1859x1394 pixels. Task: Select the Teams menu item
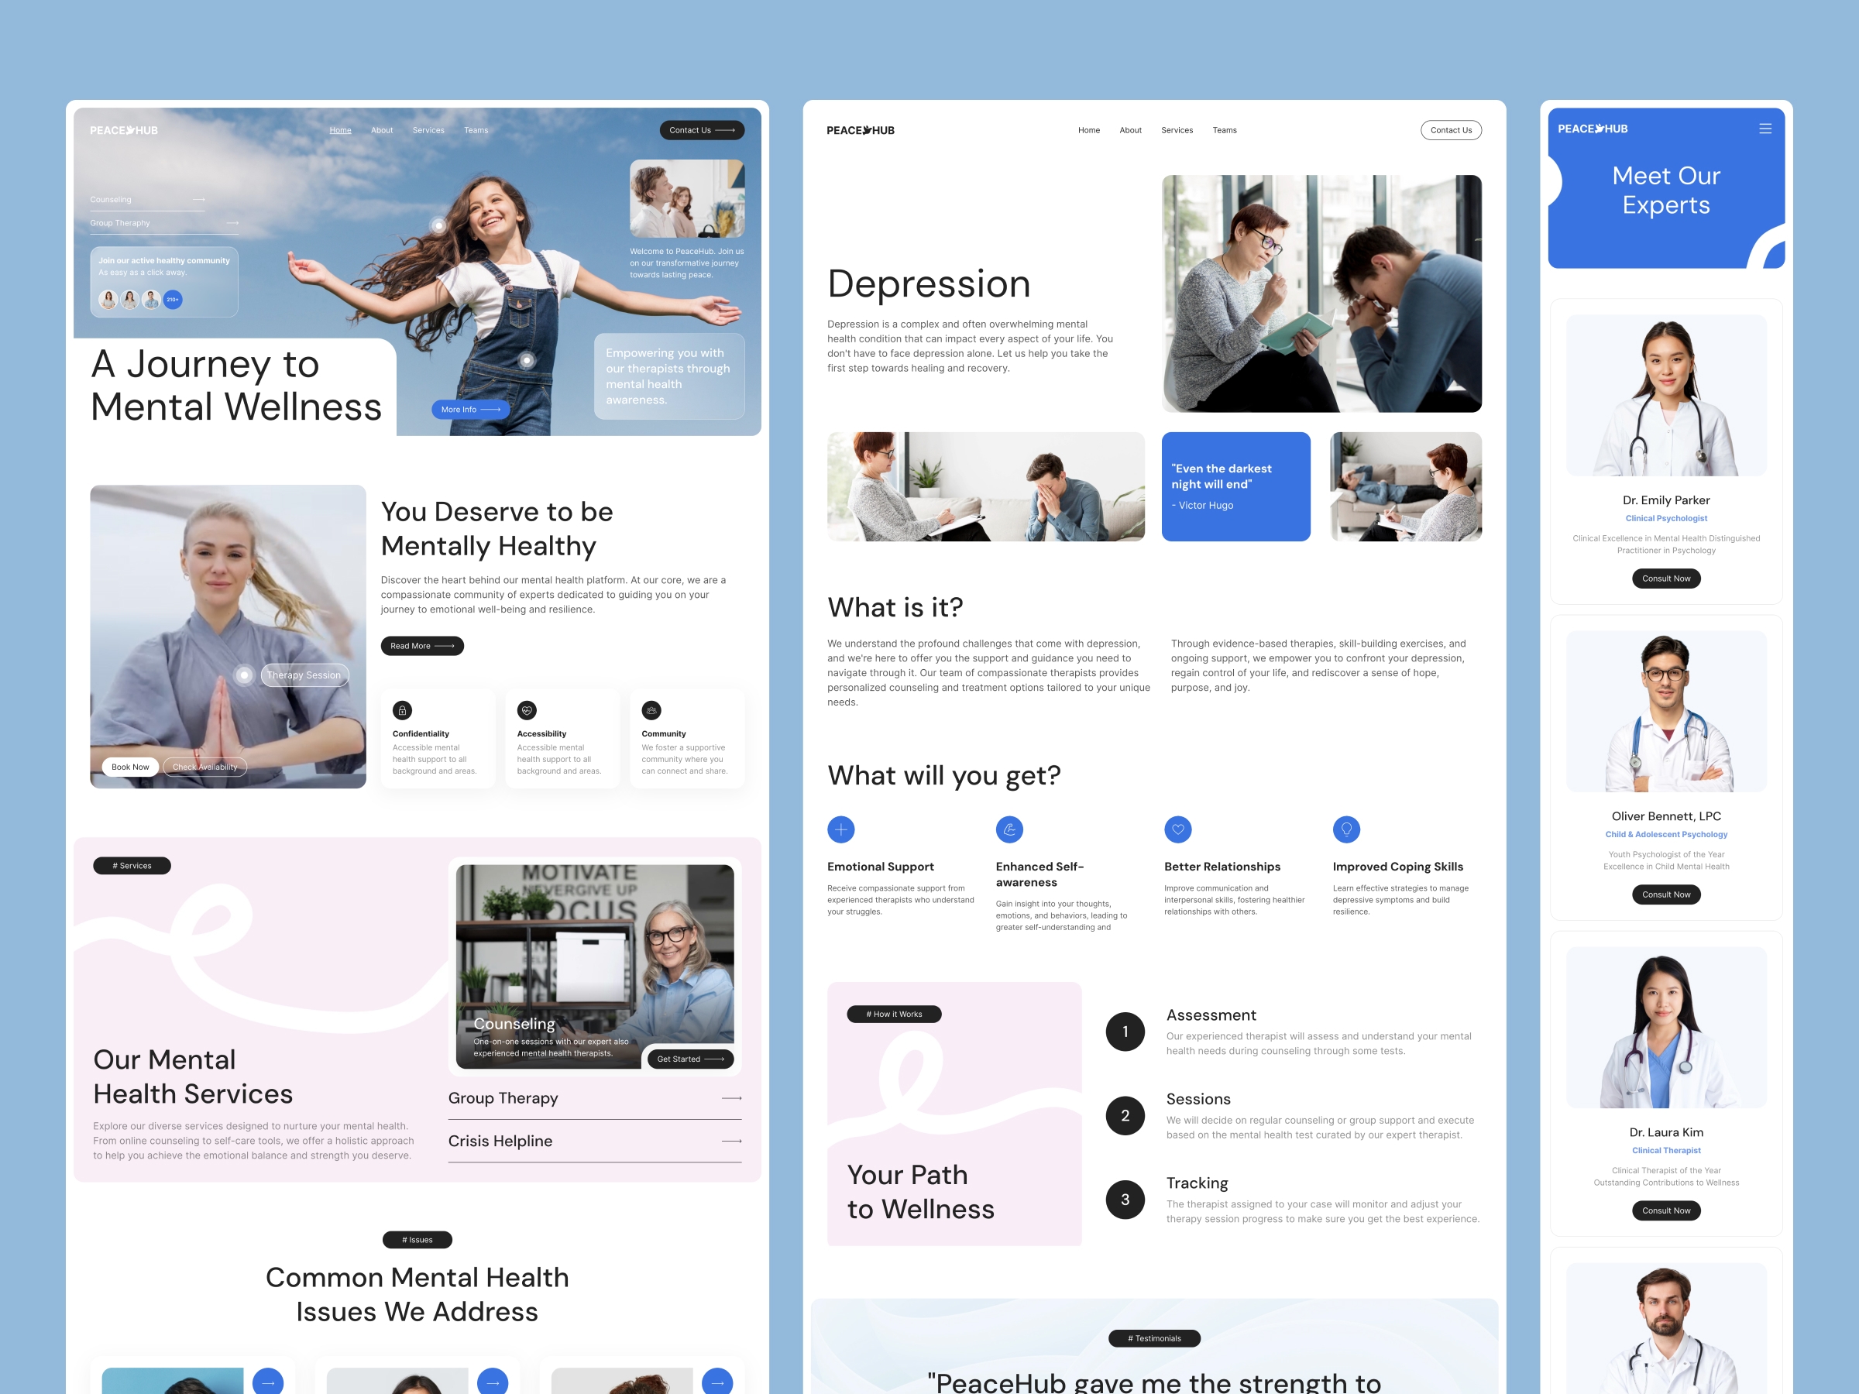[470, 130]
